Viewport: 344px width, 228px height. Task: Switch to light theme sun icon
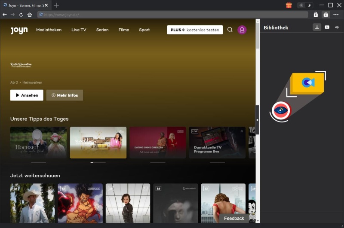pos(301,5)
